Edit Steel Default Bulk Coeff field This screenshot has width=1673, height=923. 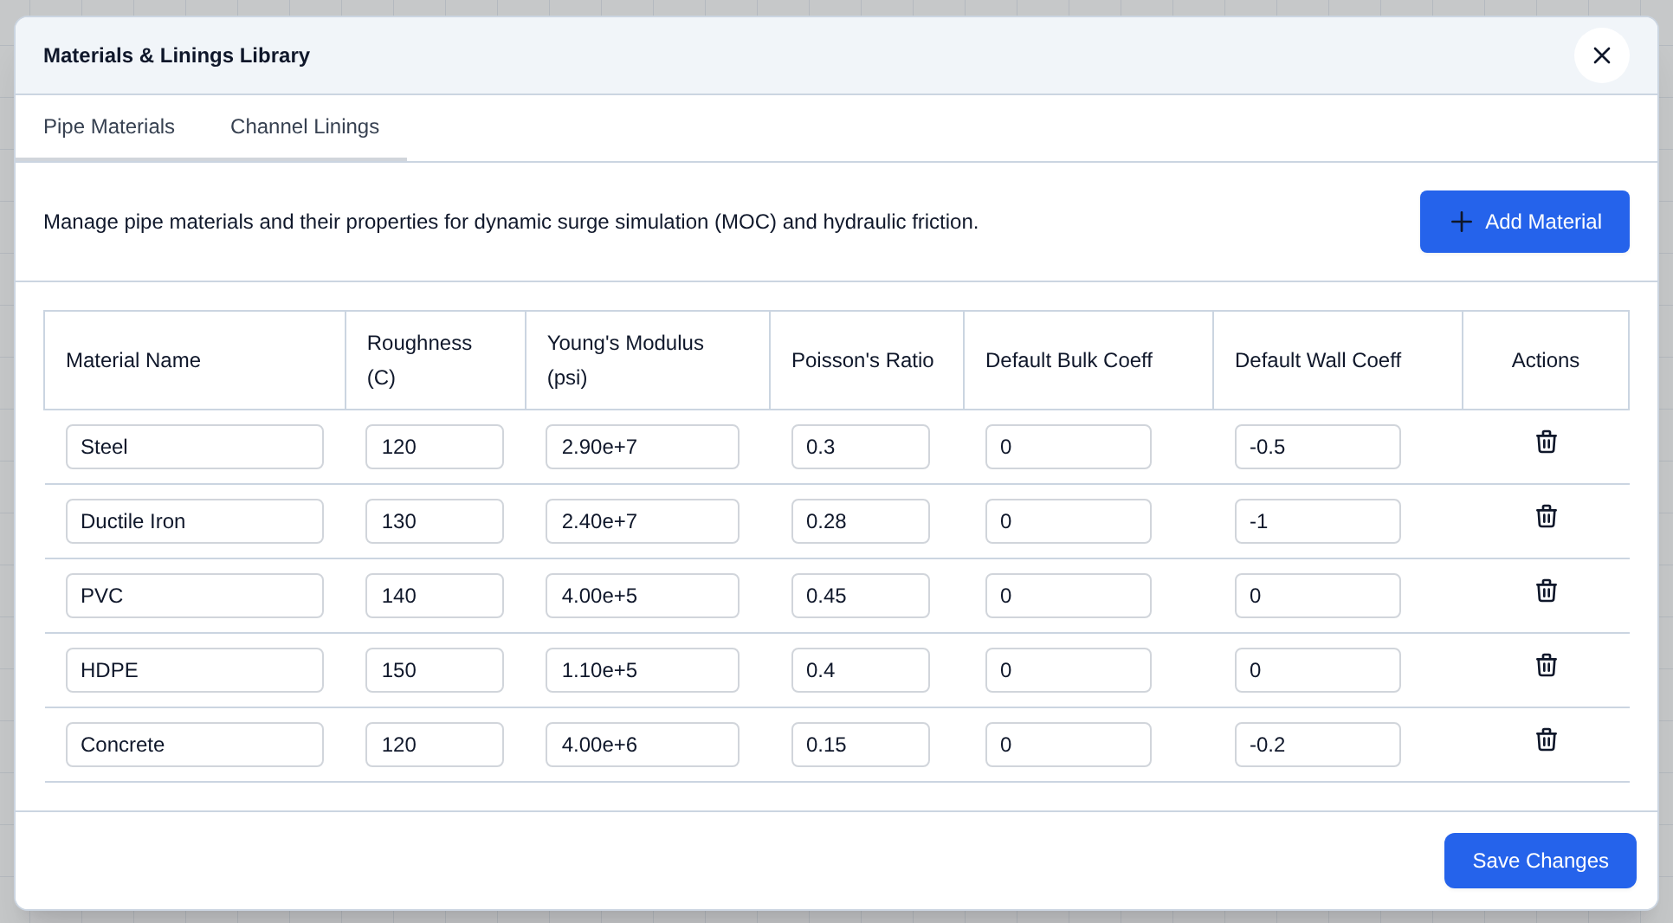[1069, 447]
